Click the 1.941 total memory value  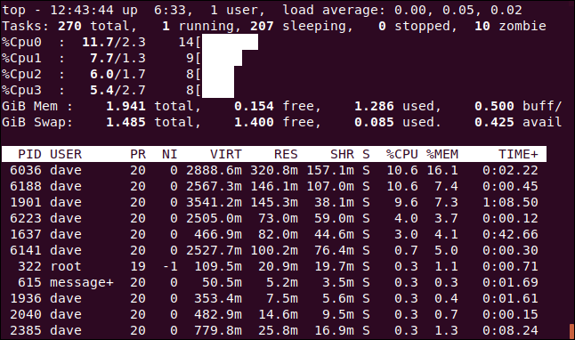[x=126, y=107]
